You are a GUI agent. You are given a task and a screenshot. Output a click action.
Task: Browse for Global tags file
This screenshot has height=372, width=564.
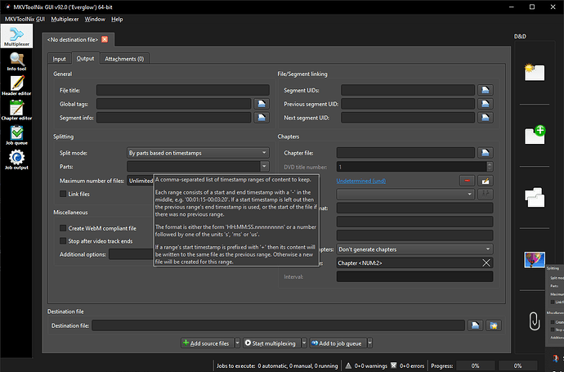(x=262, y=104)
